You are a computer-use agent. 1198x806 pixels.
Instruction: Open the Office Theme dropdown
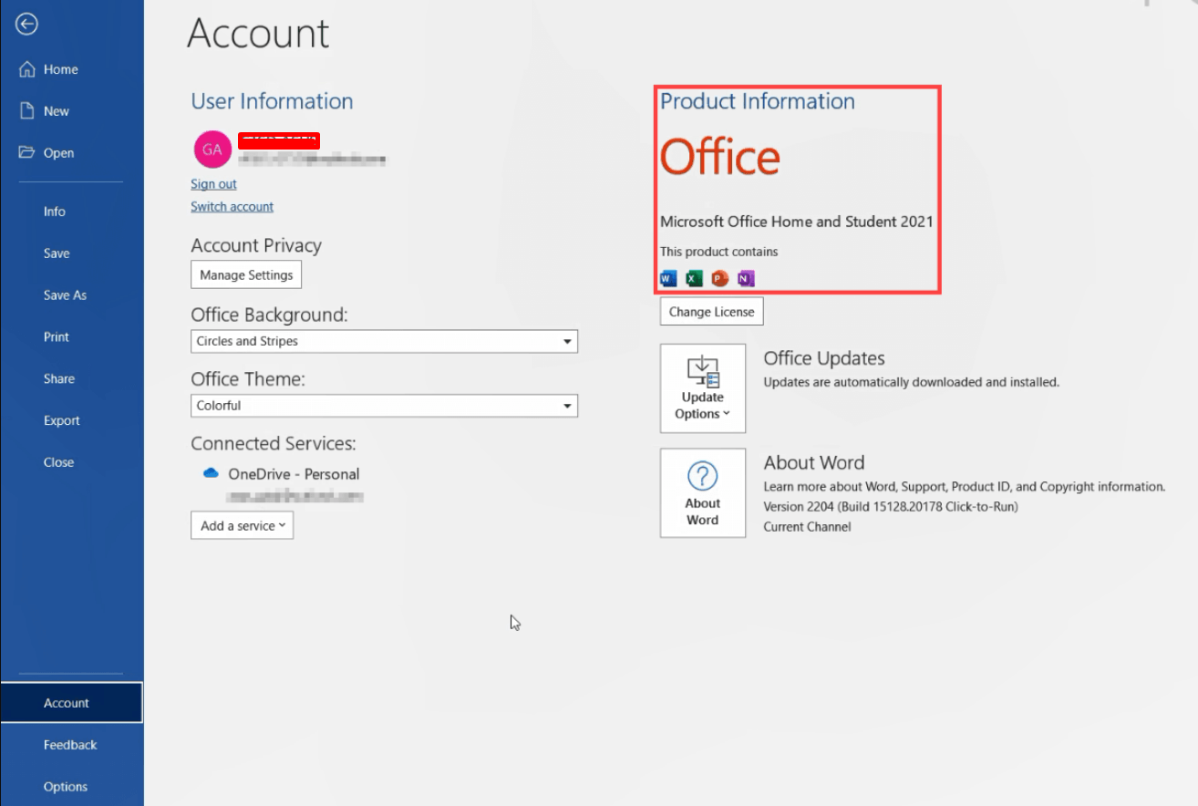click(x=384, y=406)
